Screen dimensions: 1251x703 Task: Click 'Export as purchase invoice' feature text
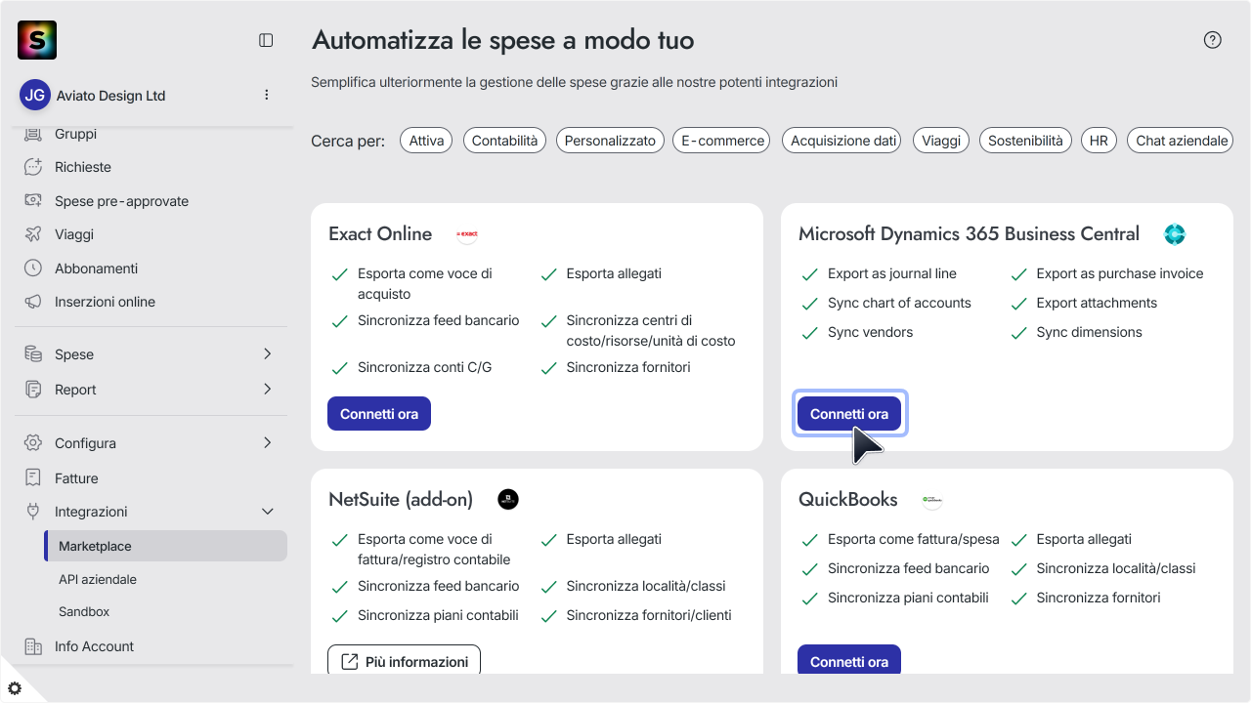[1120, 273]
